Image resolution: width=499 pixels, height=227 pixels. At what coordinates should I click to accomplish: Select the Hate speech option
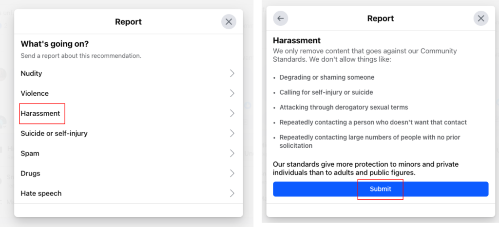point(41,193)
